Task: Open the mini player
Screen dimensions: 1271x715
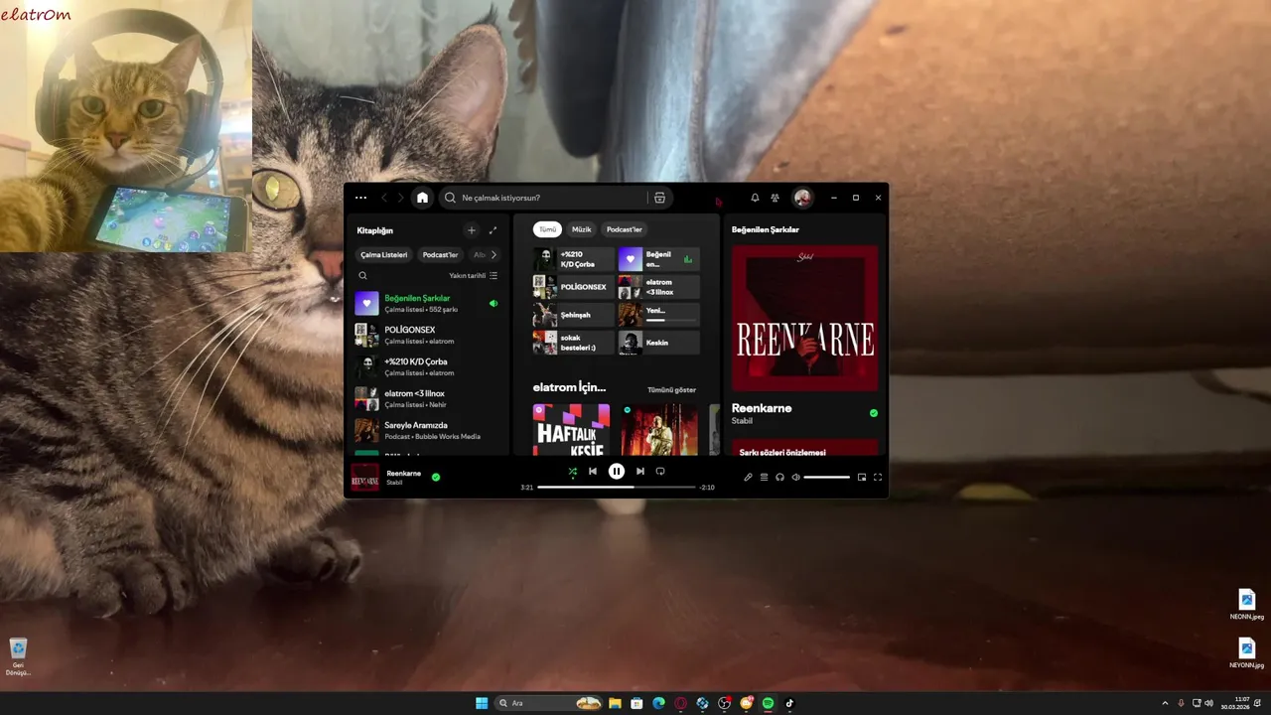Action: point(862,477)
